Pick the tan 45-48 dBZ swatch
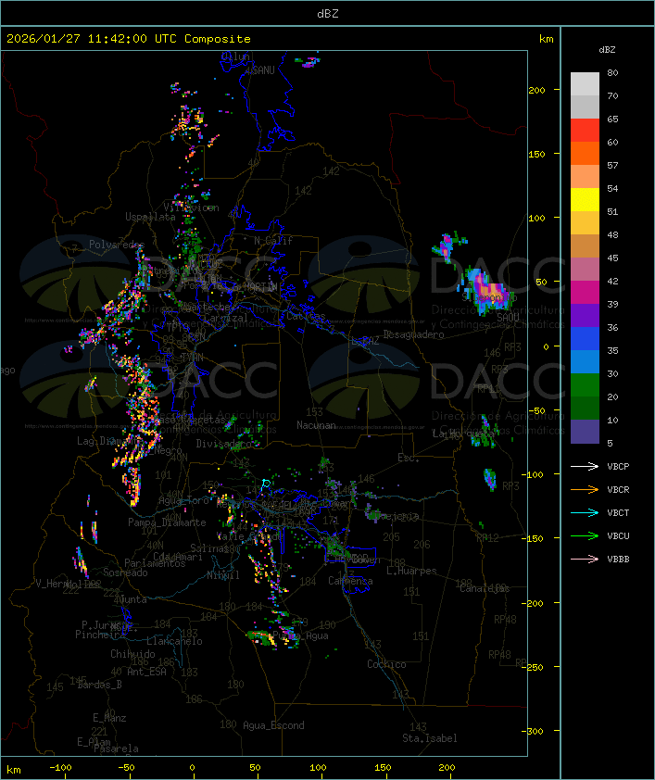 tap(585, 245)
